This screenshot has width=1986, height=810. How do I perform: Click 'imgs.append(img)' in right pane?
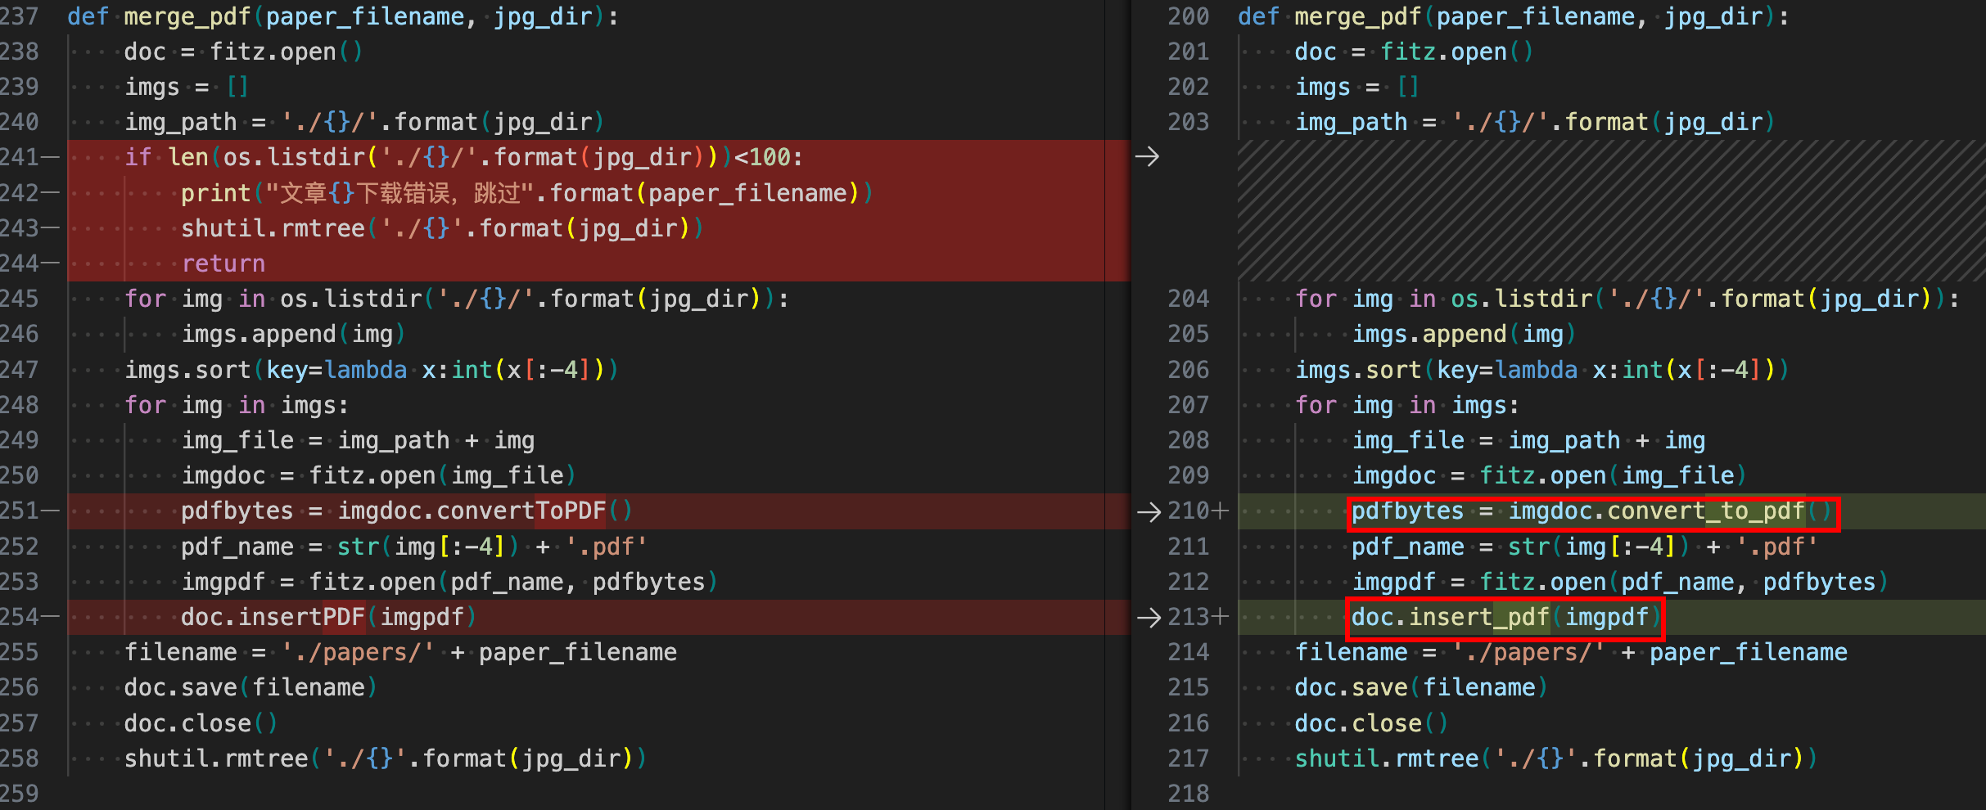pyautogui.click(x=1464, y=334)
